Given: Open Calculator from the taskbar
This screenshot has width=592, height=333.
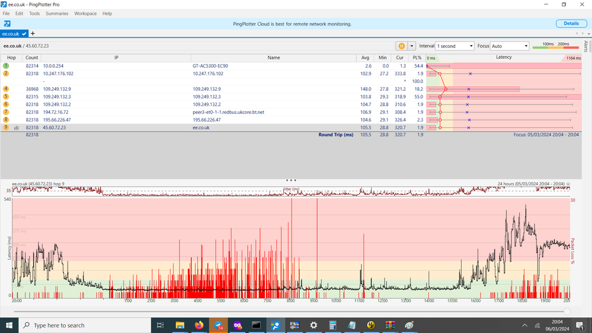Looking at the screenshot, I should pos(332,325).
